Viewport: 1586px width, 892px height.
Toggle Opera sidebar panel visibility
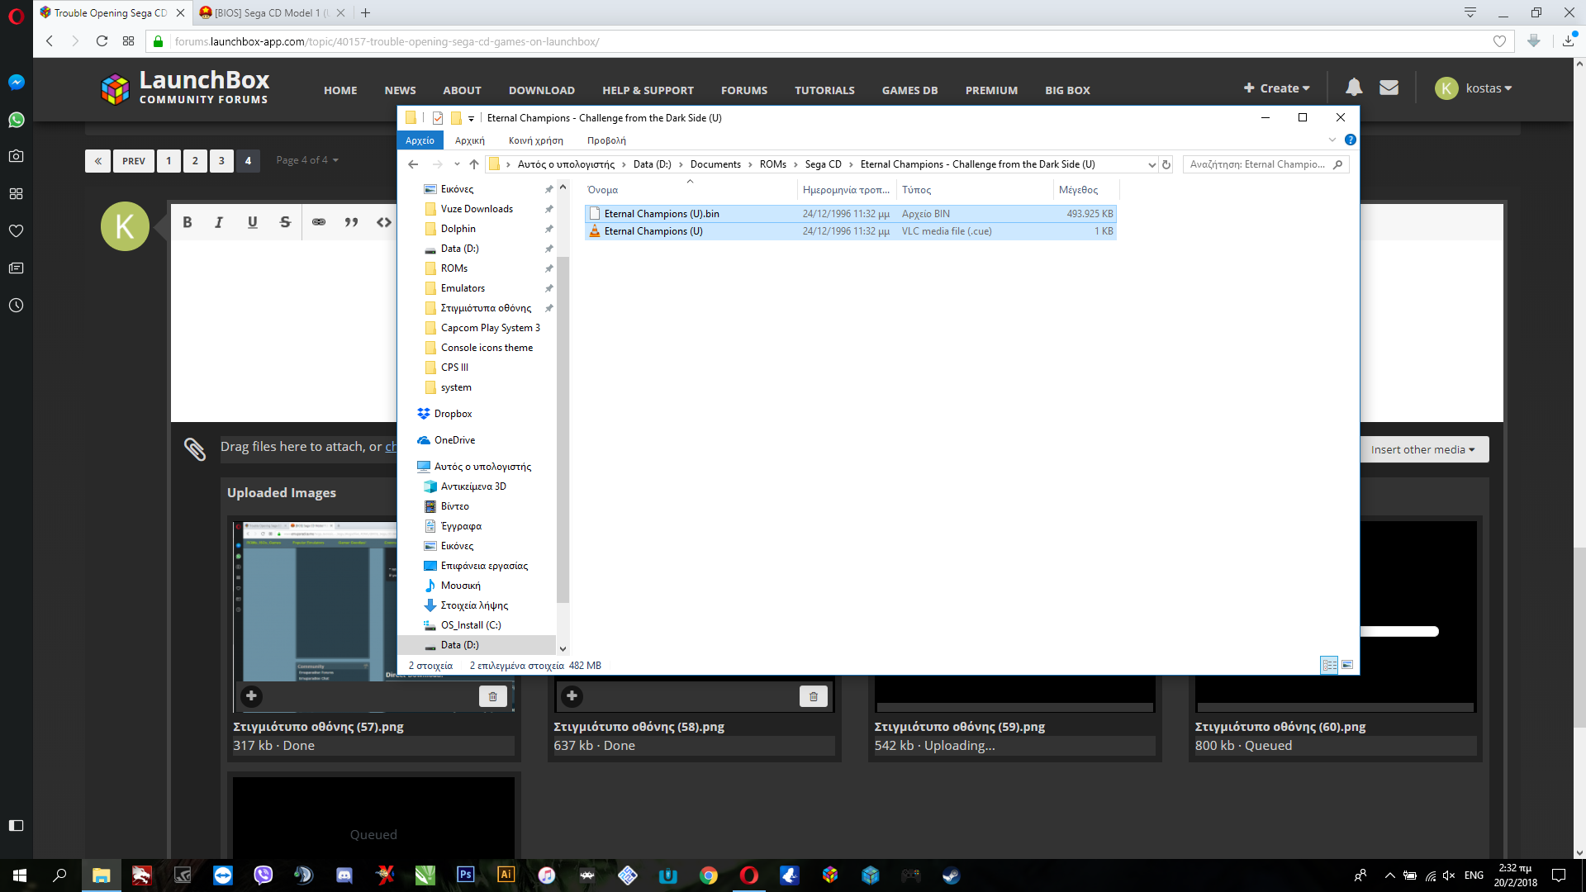(16, 825)
